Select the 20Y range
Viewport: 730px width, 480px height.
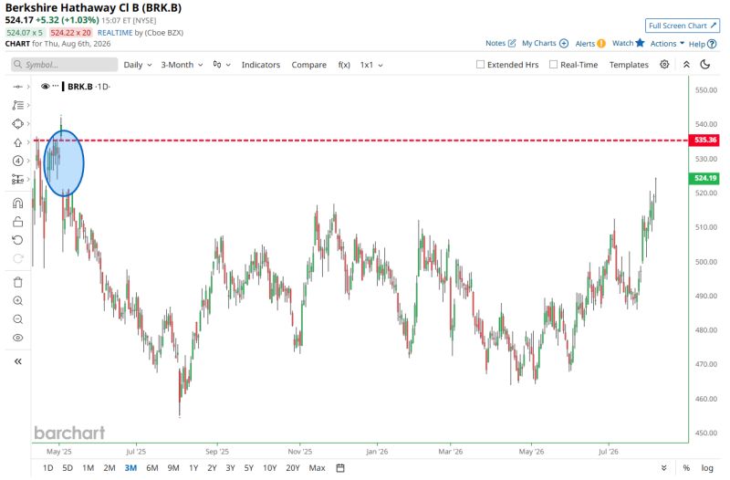(x=293, y=468)
